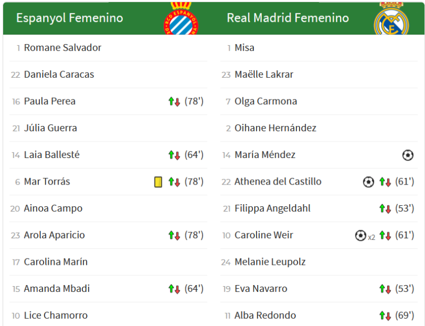Select player Romane Salvador

(63, 48)
